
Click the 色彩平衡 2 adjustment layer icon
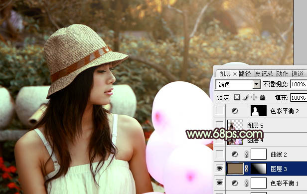tap(235, 111)
